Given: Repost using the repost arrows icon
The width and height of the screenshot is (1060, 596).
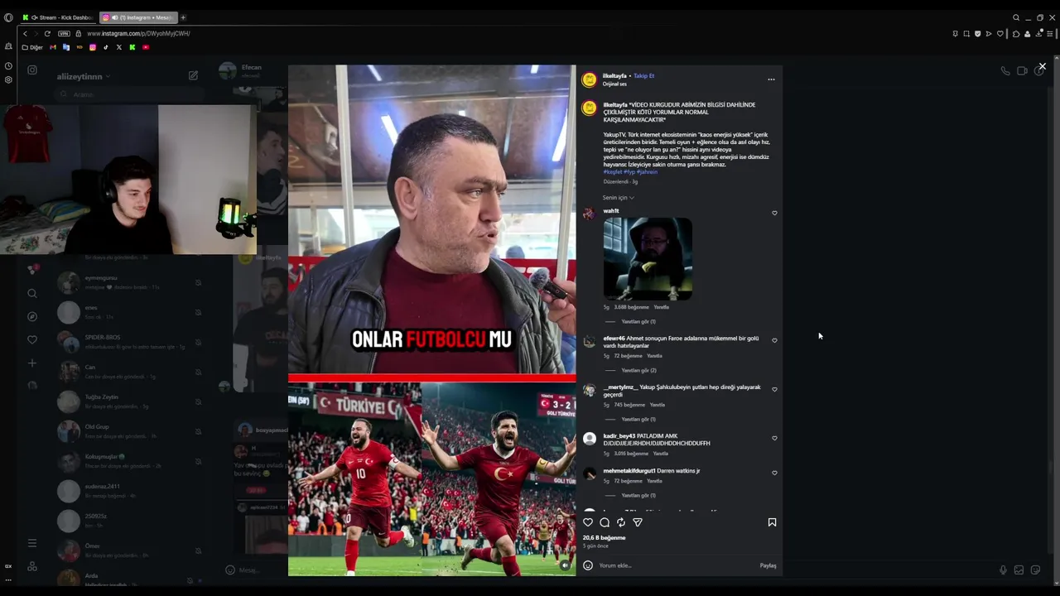Looking at the screenshot, I should pos(621,522).
